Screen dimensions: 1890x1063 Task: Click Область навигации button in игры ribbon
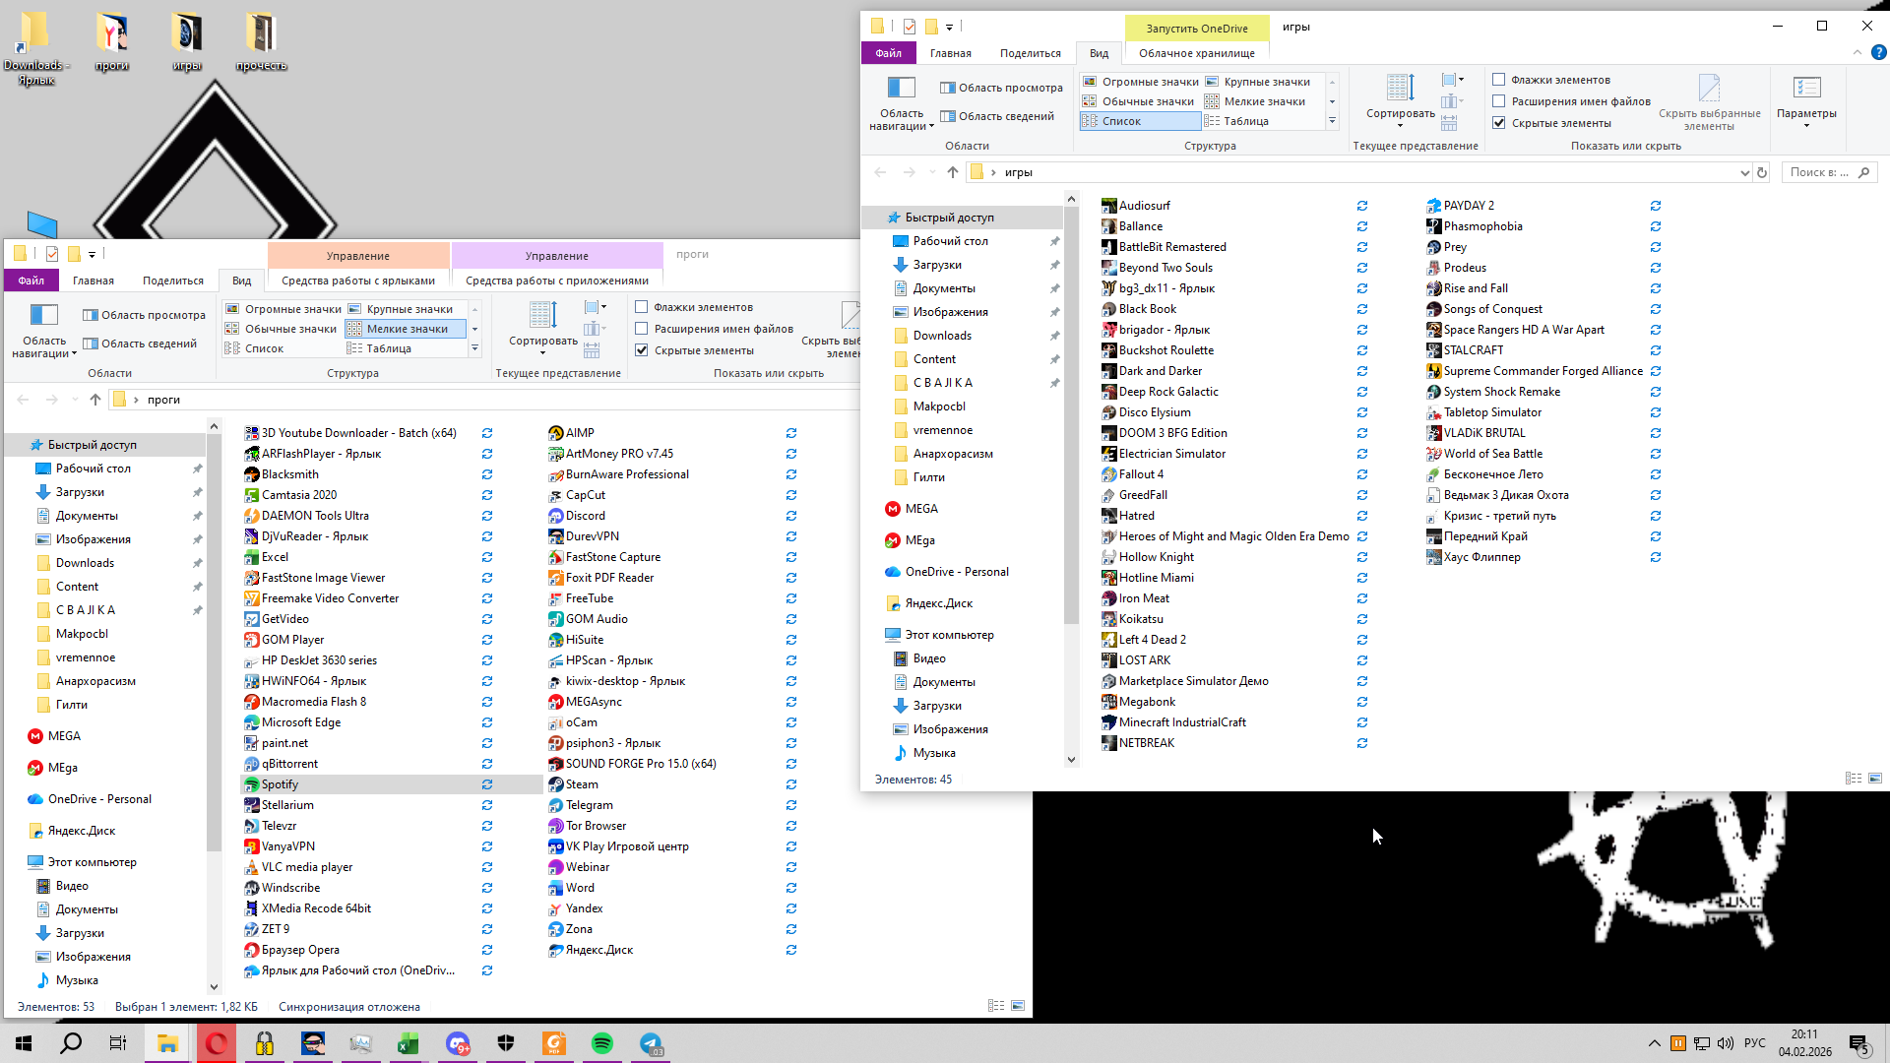coord(902,103)
